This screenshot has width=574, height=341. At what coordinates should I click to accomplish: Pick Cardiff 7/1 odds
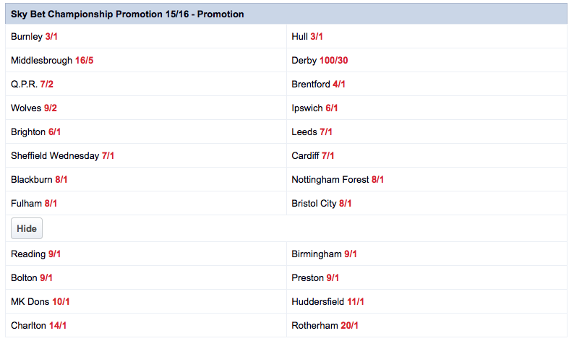point(328,155)
